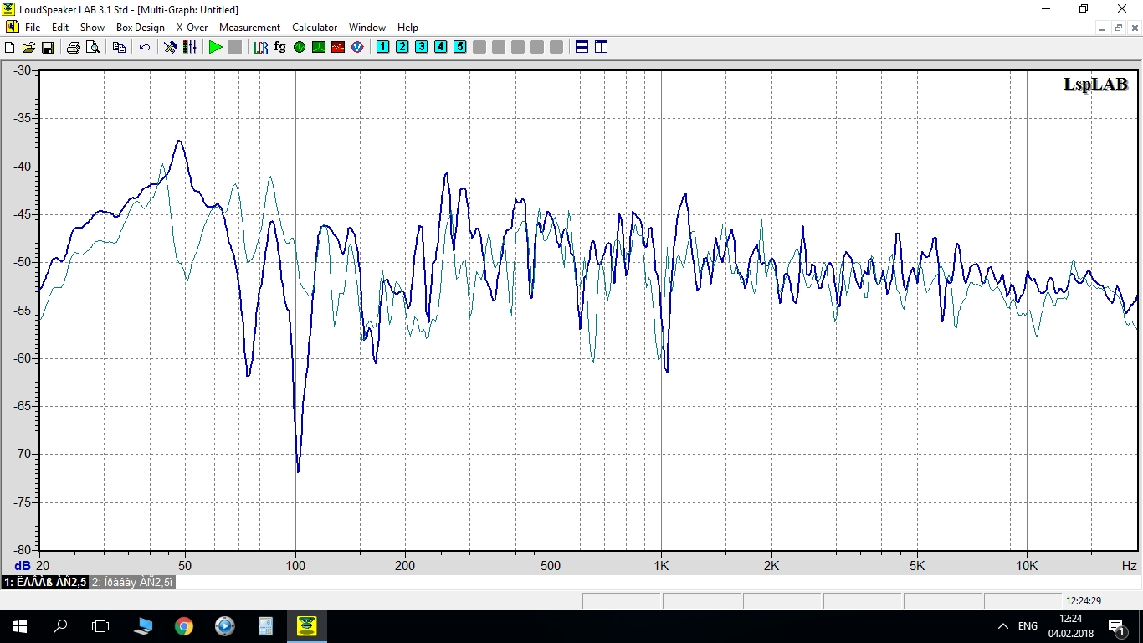This screenshot has height=643, width=1143.
Task: Click the red oscilloscope waveform icon
Action: [338, 47]
